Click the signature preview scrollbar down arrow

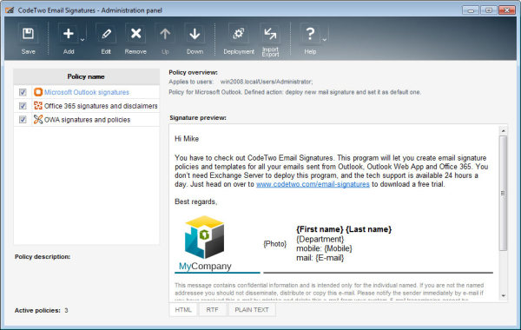click(504, 295)
